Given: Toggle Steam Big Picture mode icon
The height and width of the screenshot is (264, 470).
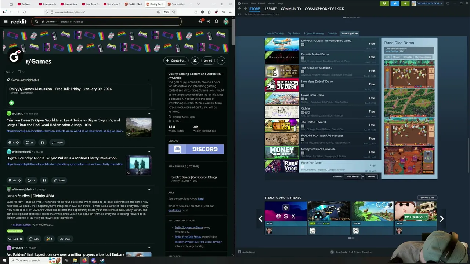Looking at the screenshot, I should (448, 3).
